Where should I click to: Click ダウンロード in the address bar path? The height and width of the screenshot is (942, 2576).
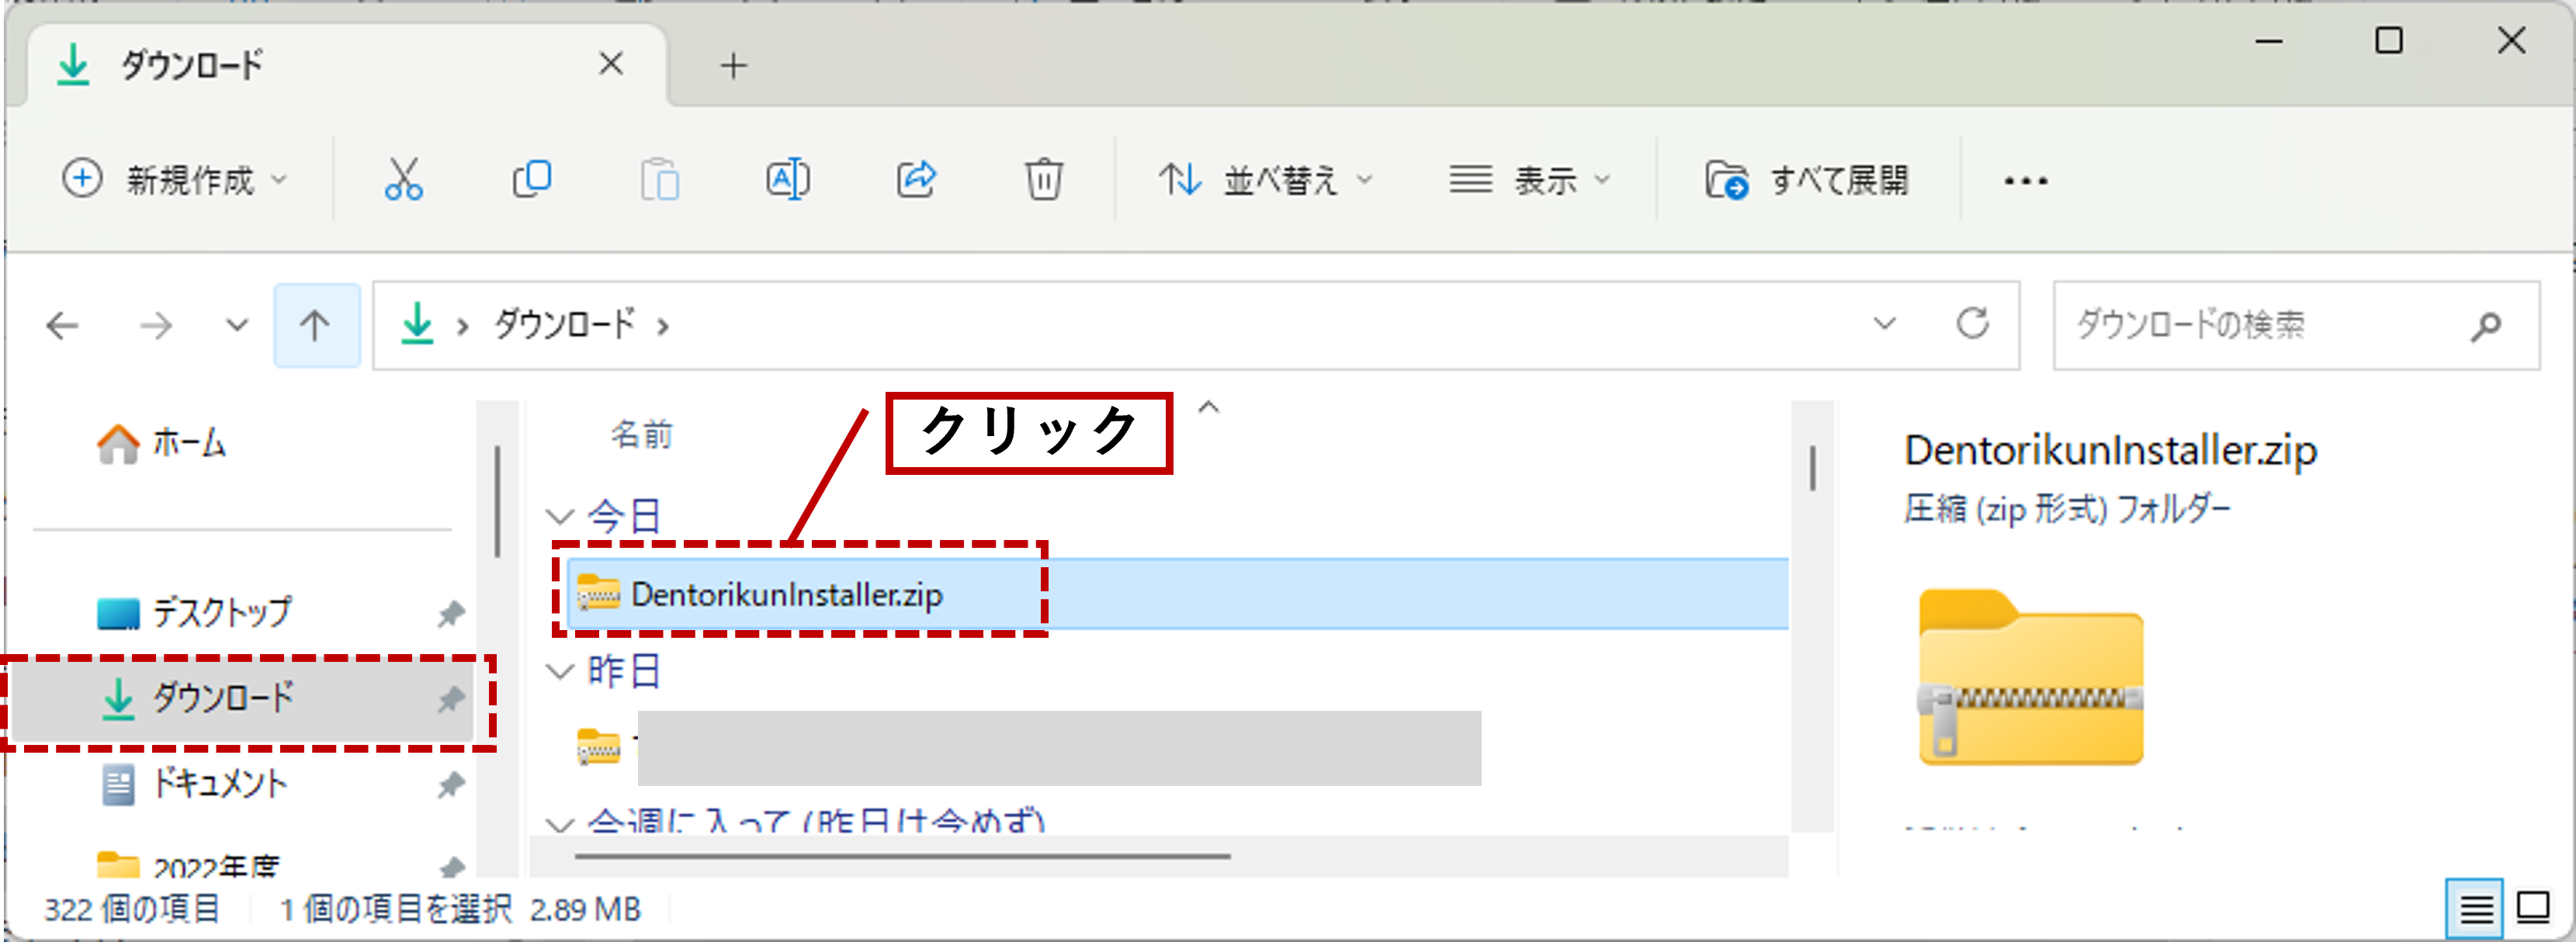tap(564, 324)
